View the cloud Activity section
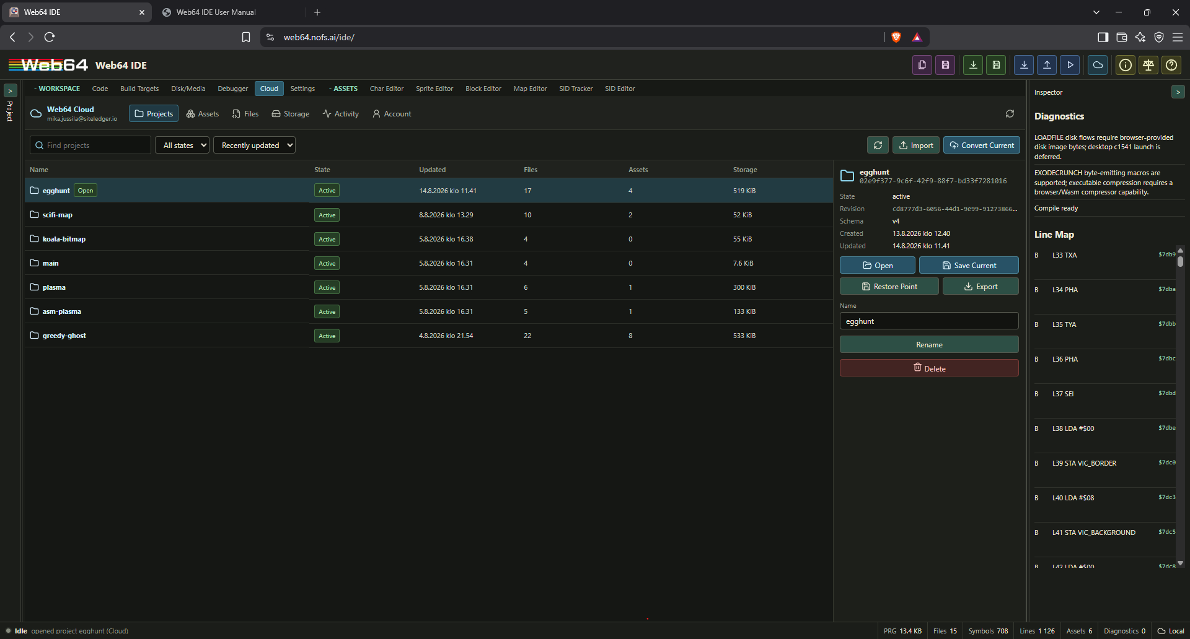Viewport: 1190px width, 639px height. tap(340, 114)
